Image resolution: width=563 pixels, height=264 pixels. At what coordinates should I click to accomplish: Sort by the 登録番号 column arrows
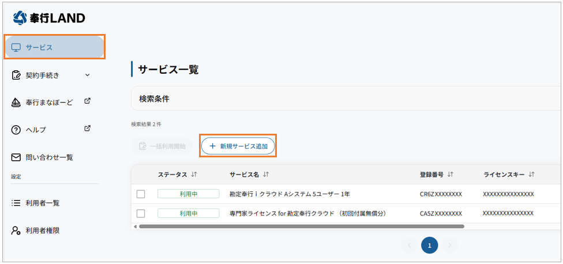click(x=451, y=175)
